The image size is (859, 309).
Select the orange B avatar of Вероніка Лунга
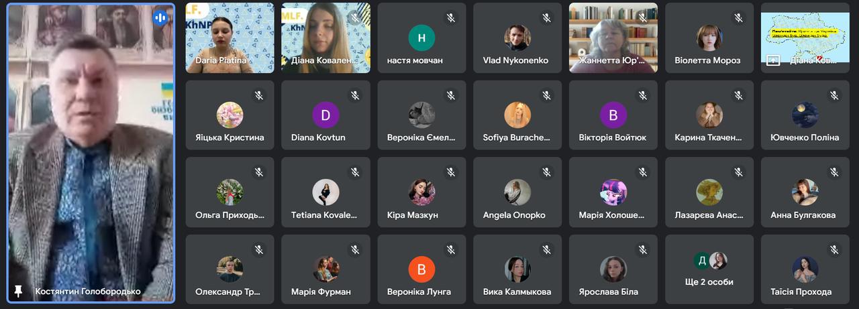(421, 269)
